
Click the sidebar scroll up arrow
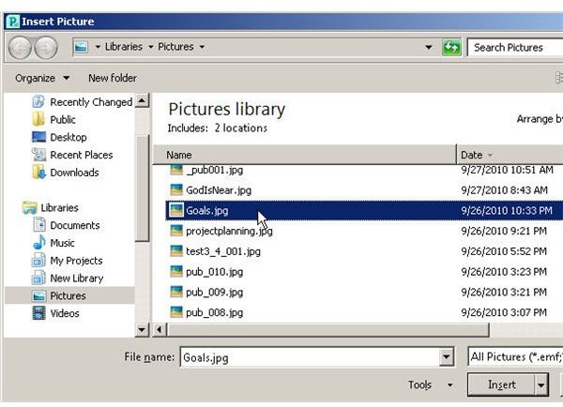tap(142, 100)
